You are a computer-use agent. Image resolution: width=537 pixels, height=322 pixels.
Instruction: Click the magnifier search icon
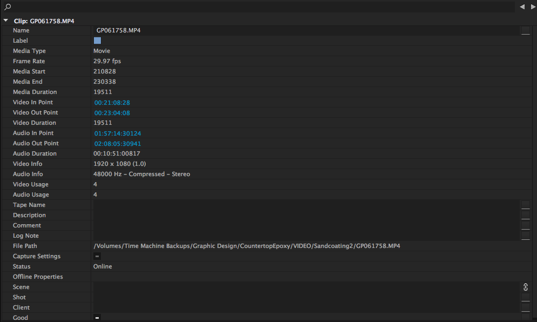8,6
